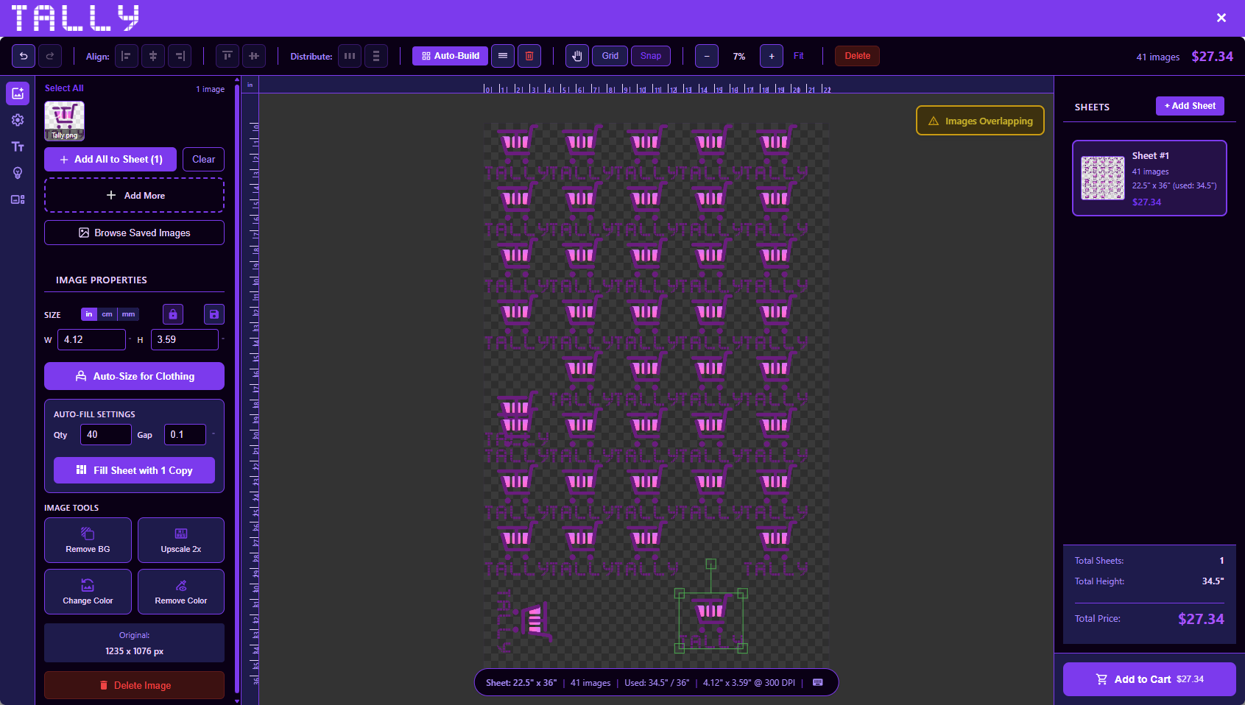Switch size units to mm

pyautogui.click(x=128, y=314)
